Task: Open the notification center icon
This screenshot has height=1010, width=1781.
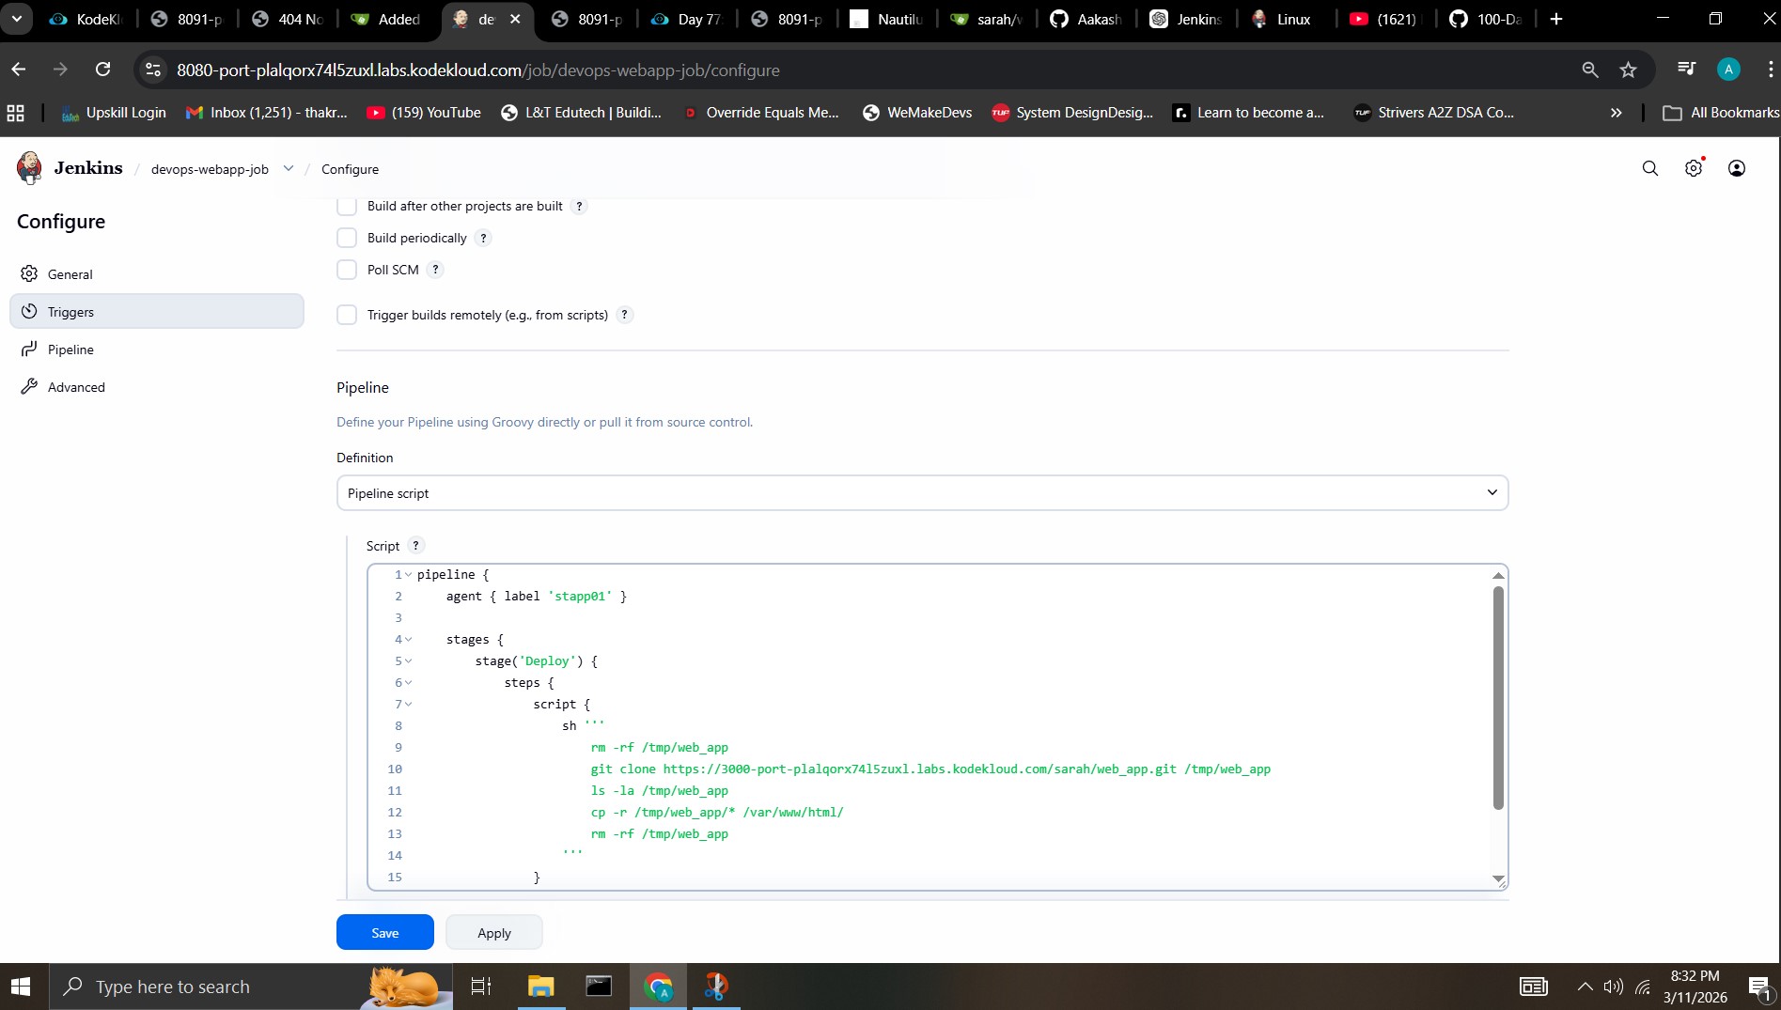Action: click(x=1758, y=987)
